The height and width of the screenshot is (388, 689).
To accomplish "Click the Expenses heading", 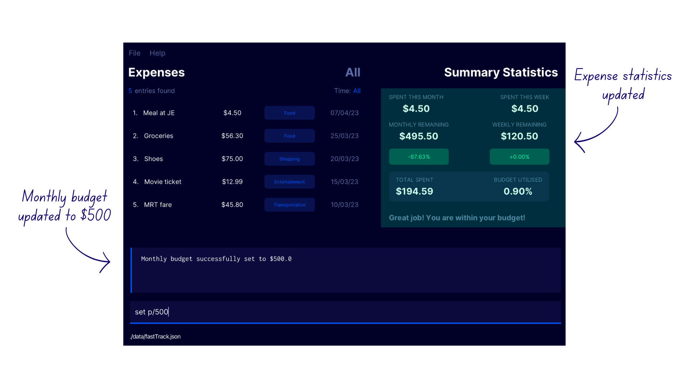I will (x=156, y=72).
